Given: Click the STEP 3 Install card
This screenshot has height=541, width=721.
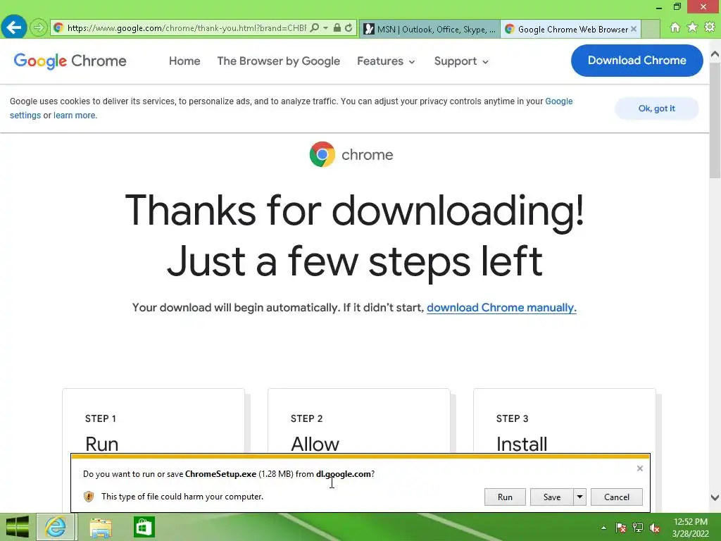Looking at the screenshot, I should [565, 421].
